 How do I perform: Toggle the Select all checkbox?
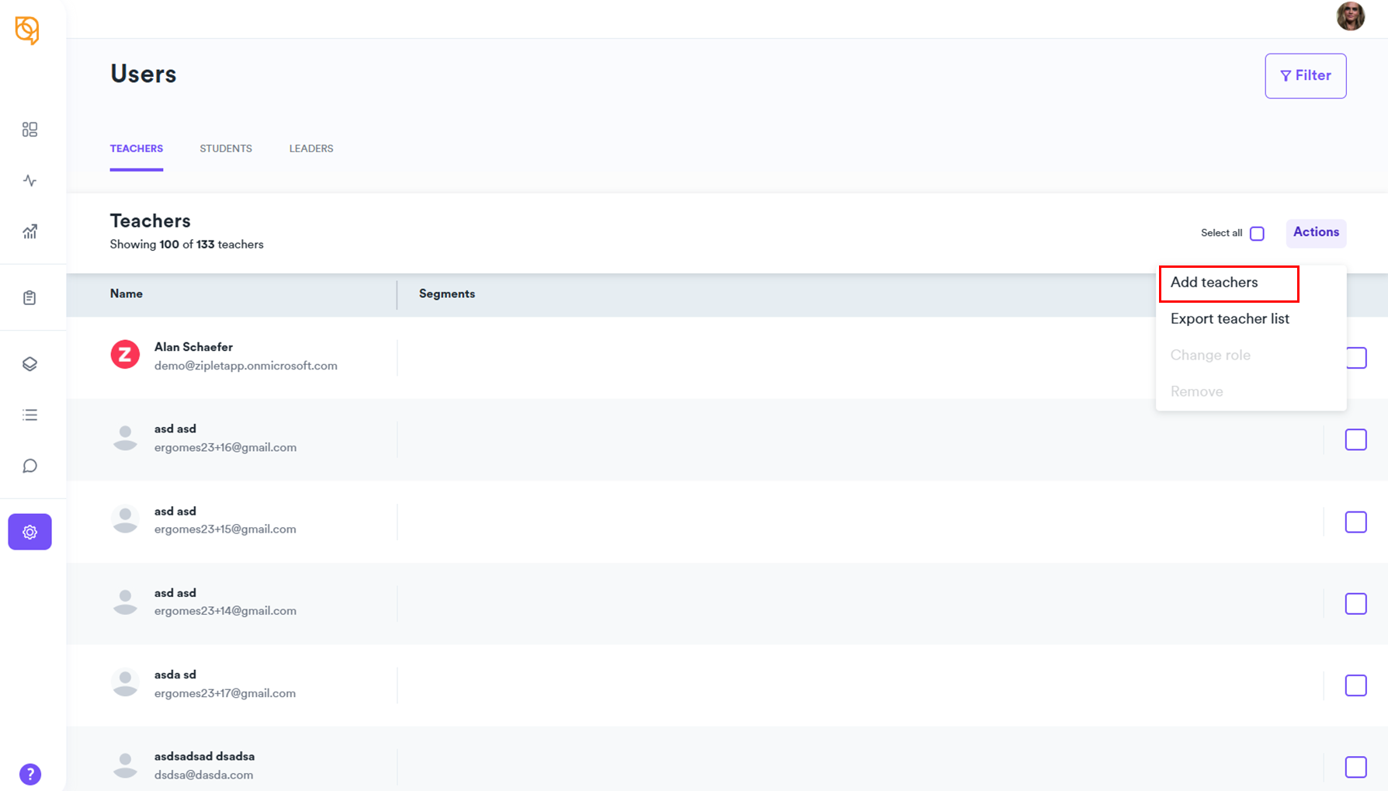pyautogui.click(x=1257, y=234)
